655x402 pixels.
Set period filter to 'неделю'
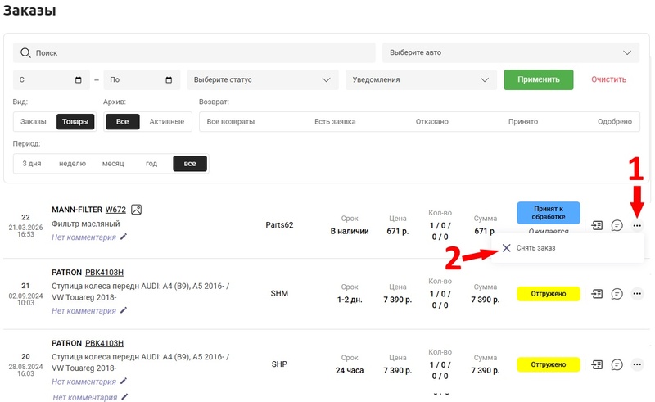point(72,164)
